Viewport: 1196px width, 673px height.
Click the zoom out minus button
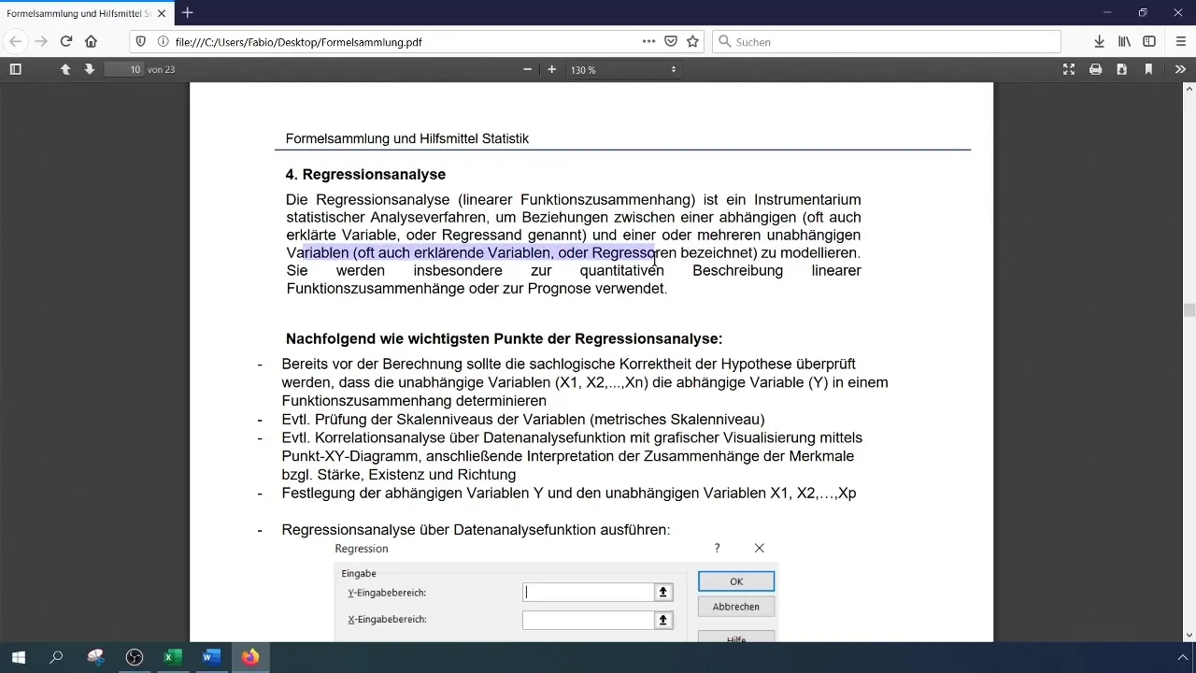528,69
